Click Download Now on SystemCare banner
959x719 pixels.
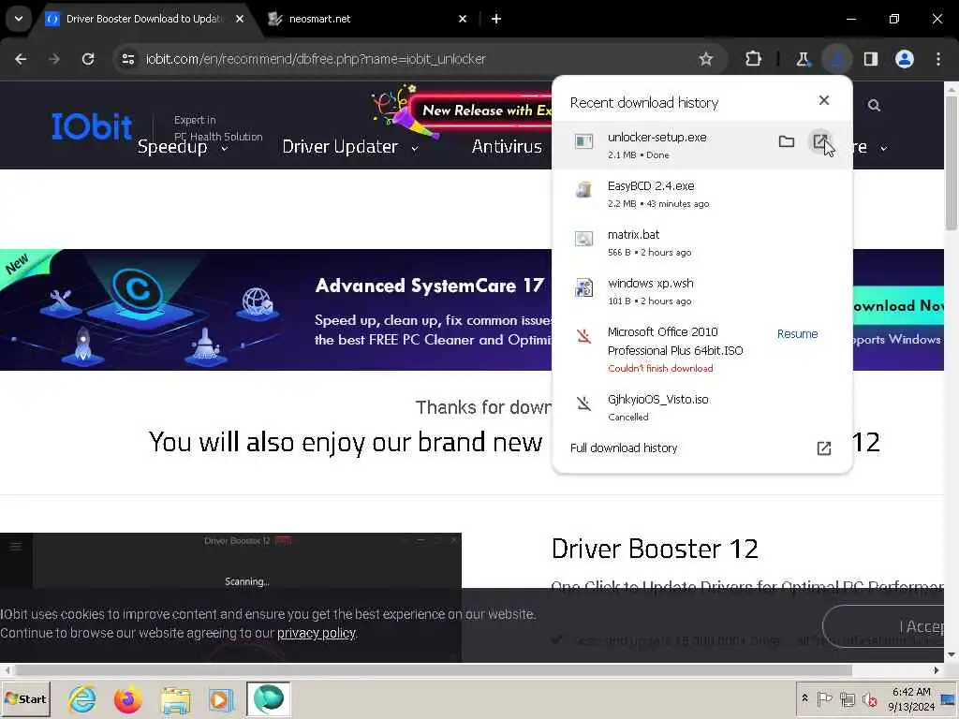coord(897,306)
